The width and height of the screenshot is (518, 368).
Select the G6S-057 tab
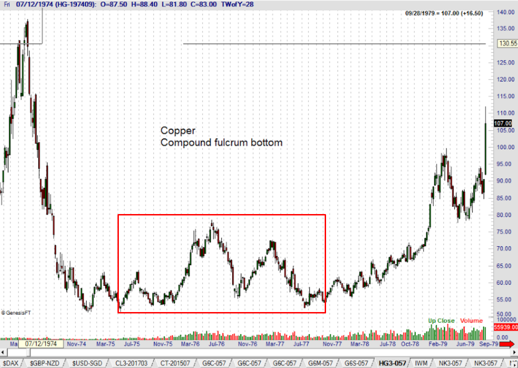(x=357, y=363)
